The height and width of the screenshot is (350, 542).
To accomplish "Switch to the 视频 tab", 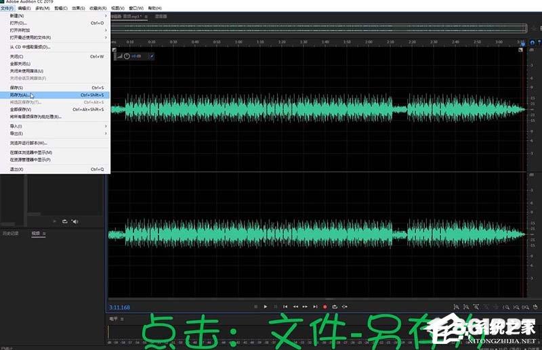I will point(36,234).
